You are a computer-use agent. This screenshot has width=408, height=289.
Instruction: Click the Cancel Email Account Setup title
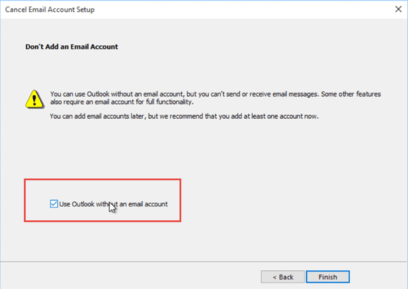tap(50, 10)
